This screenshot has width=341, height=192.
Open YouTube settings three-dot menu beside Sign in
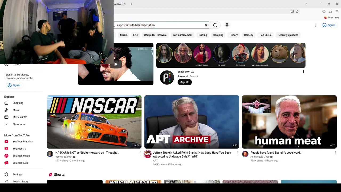(x=315, y=25)
